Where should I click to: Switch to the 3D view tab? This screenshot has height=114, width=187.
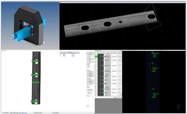point(64,2)
